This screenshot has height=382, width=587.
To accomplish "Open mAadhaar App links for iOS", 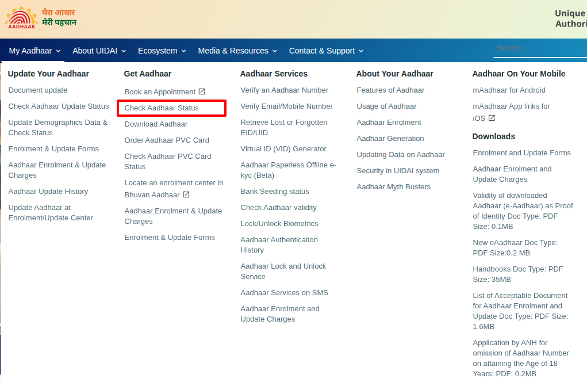I will click(x=511, y=112).
